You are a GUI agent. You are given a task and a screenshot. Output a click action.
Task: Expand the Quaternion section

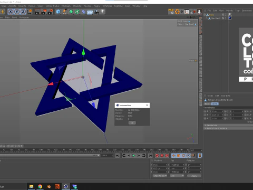(228, 125)
